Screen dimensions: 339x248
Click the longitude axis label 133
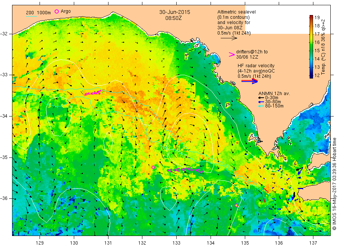[176, 243]
